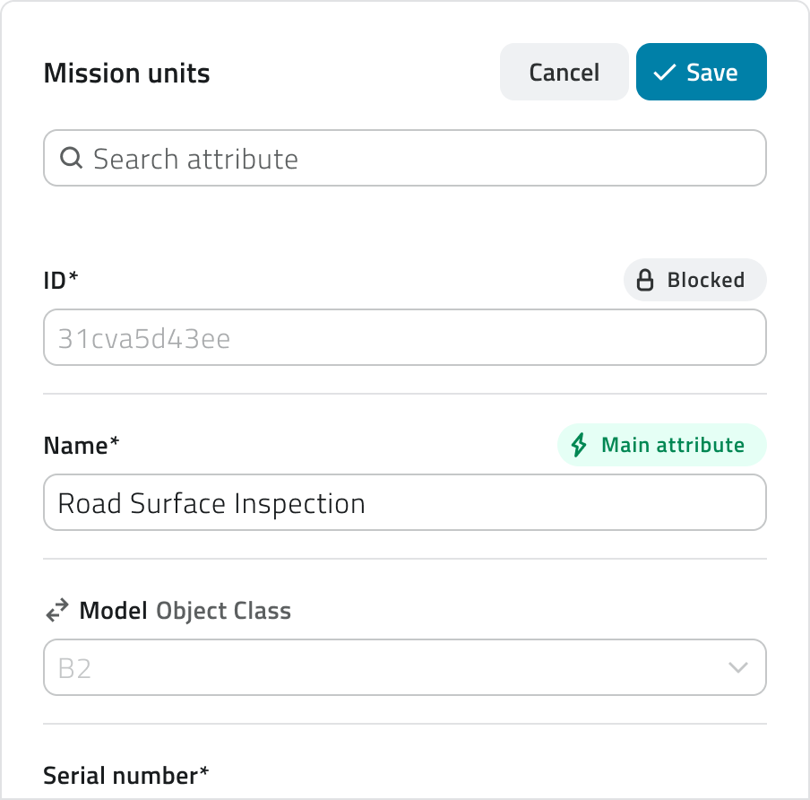The width and height of the screenshot is (810, 800).
Task: Cancel the Mission units edits
Action: click(564, 72)
